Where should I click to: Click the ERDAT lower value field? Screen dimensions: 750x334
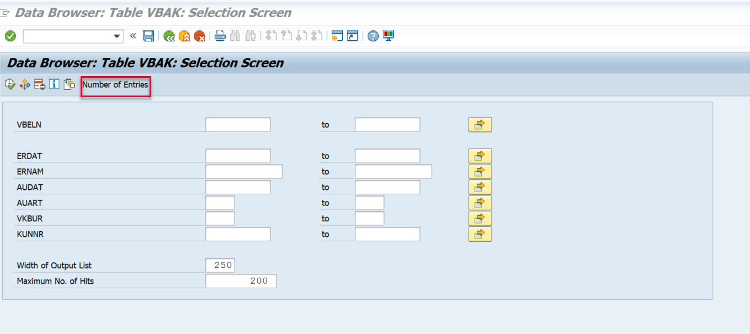pyautogui.click(x=238, y=156)
